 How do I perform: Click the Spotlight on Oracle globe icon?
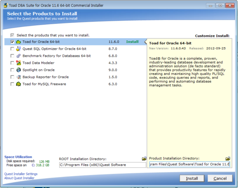click(18, 70)
